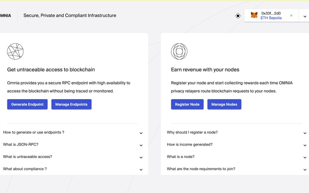Show answer for "What about compliance ?"
This screenshot has height=193, width=309.
(x=141, y=169)
